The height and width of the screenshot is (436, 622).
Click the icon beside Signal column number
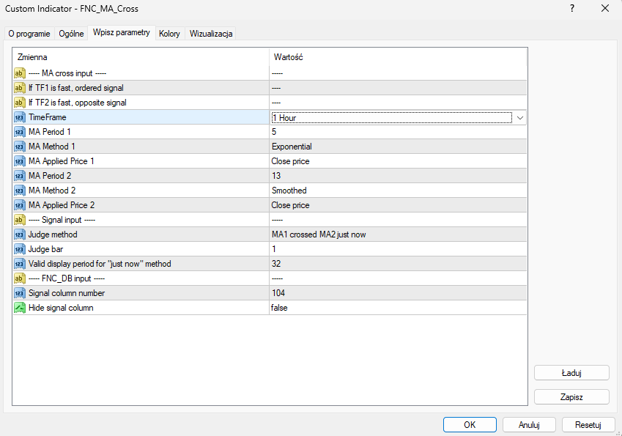click(x=20, y=293)
